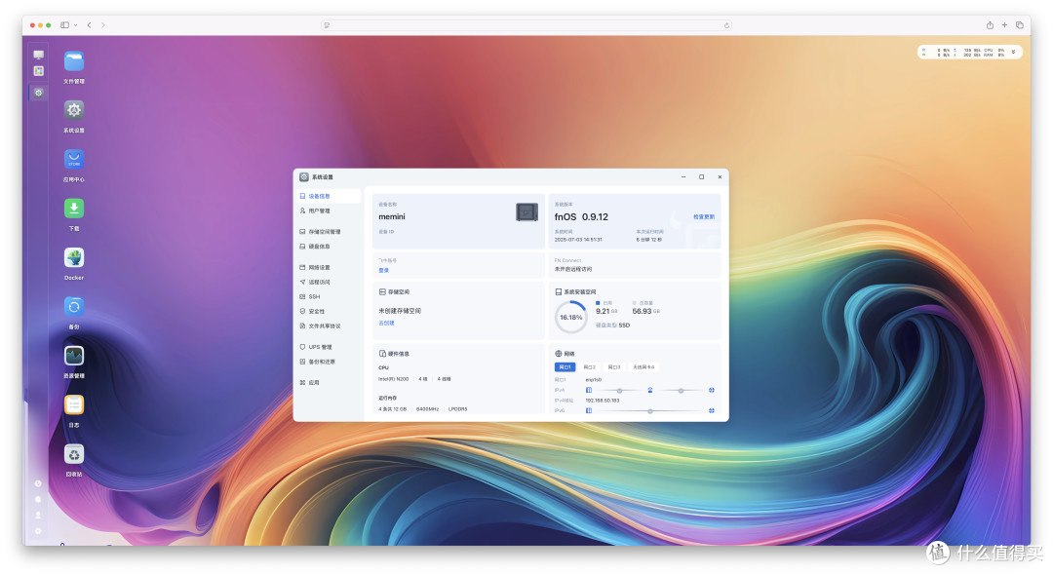1053x575 pixels.
Task: Click the 未创建存储空间 message
Action: coord(400,311)
